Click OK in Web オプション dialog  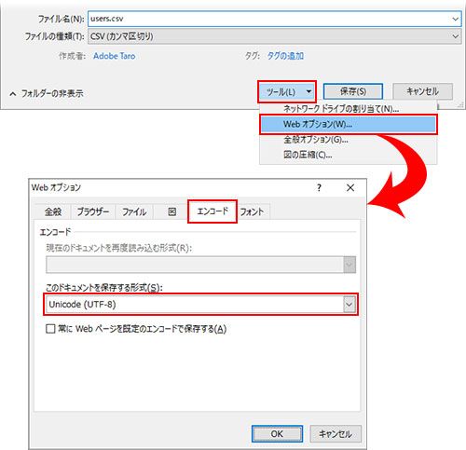(x=277, y=433)
